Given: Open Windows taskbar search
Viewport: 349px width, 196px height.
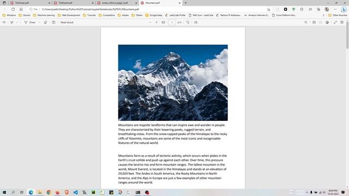Looking at the screenshot, I should pos(13,192).
